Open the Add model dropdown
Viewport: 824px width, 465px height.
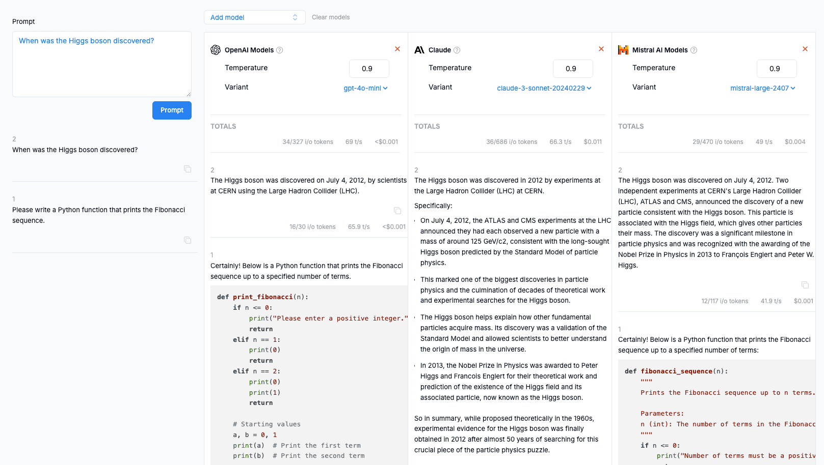pyautogui.click(x=254, y=17)
